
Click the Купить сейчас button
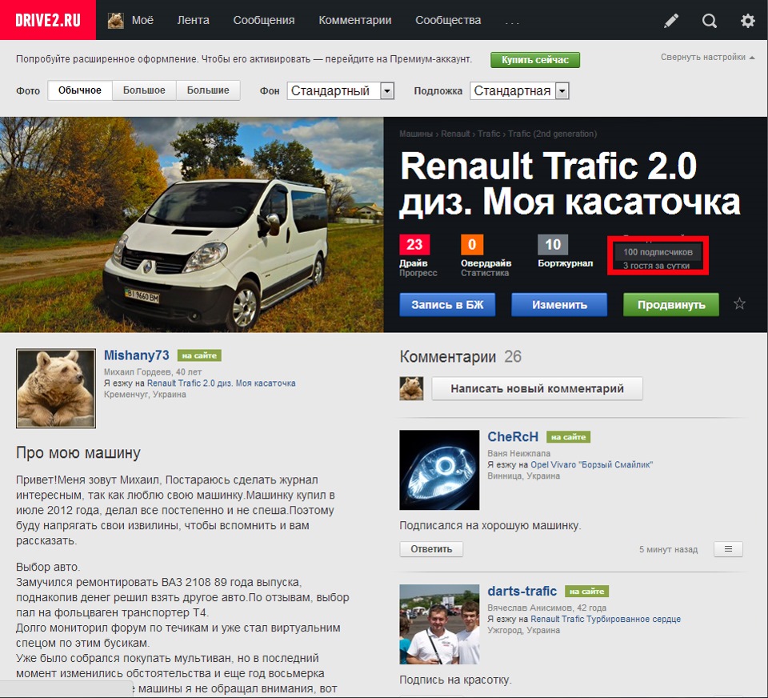(535, 60)
